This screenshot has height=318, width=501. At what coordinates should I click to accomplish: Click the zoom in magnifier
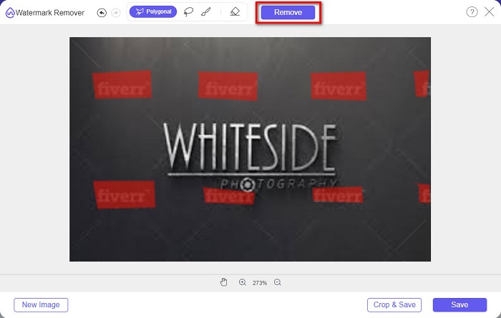click(243, 282)
